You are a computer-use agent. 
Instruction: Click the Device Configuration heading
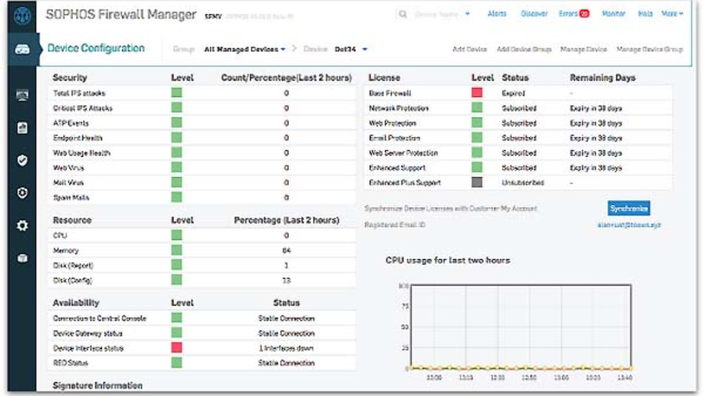click(x=96, y=49)
